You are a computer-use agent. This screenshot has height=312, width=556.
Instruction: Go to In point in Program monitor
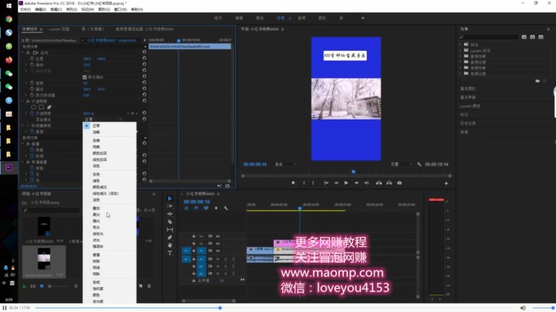pyautogui.click(x=326, y=183)
